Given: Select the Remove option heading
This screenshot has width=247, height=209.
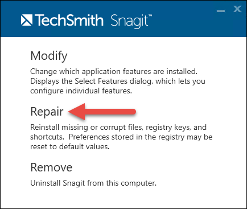Looking at the screenshot, I should tap(51, 167).
